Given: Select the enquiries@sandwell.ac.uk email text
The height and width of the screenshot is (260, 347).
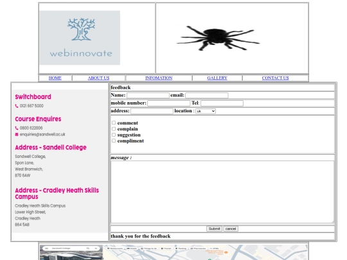Looking at the screenshot, I should point(42,134).
